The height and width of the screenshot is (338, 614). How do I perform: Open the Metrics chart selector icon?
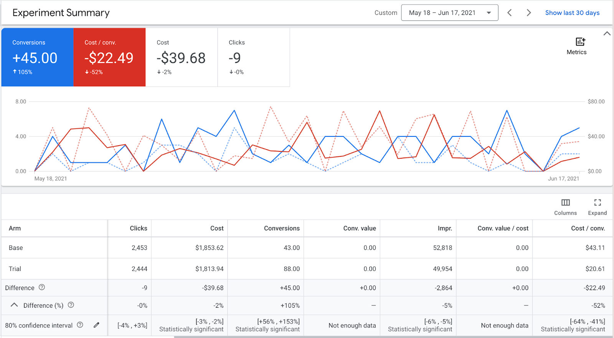pos(580,42)
